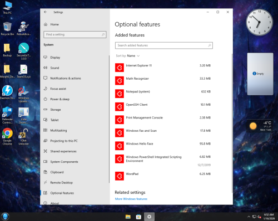Click the 3.20 MB size of Internet Explorer 11
Image resolution: width=278 pixels, height=221 pixels.
[205, 65]
